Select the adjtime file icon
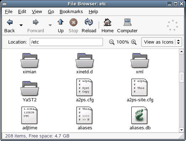The image size is (186, 141). click(x=29, y=115)
